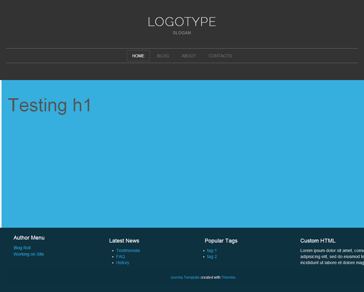Screen dimensions: 364x292
Task: Select the ABOUT navigation item
Action: [x=189, y=56]
